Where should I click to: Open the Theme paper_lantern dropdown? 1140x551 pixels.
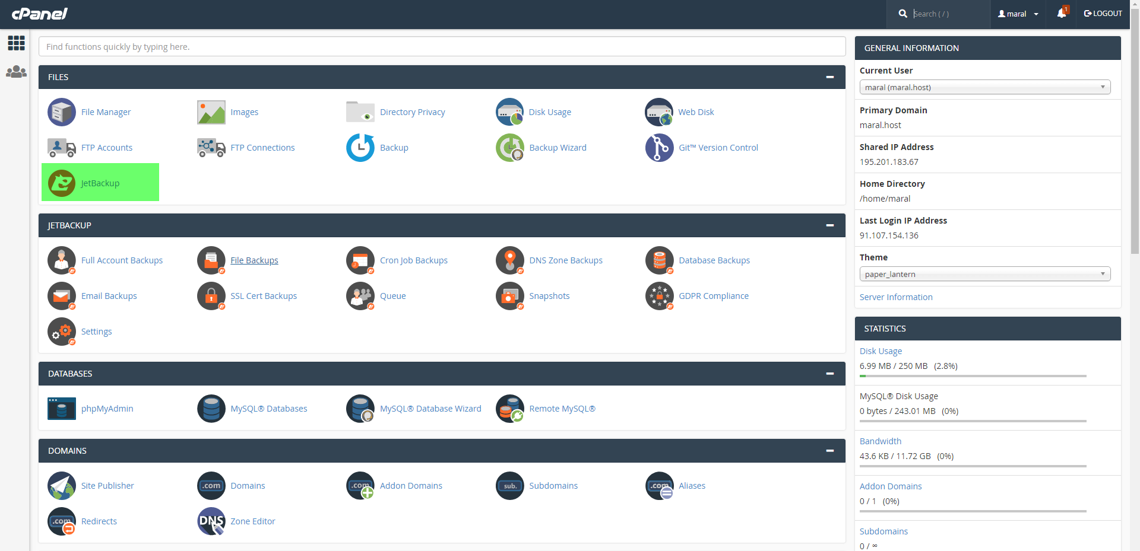click(985, 274)
